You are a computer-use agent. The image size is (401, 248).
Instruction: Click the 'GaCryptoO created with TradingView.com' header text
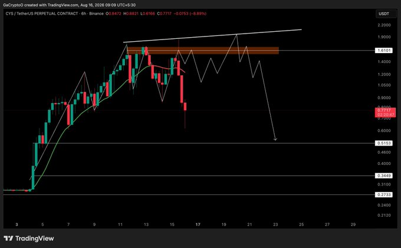[41, 5]
